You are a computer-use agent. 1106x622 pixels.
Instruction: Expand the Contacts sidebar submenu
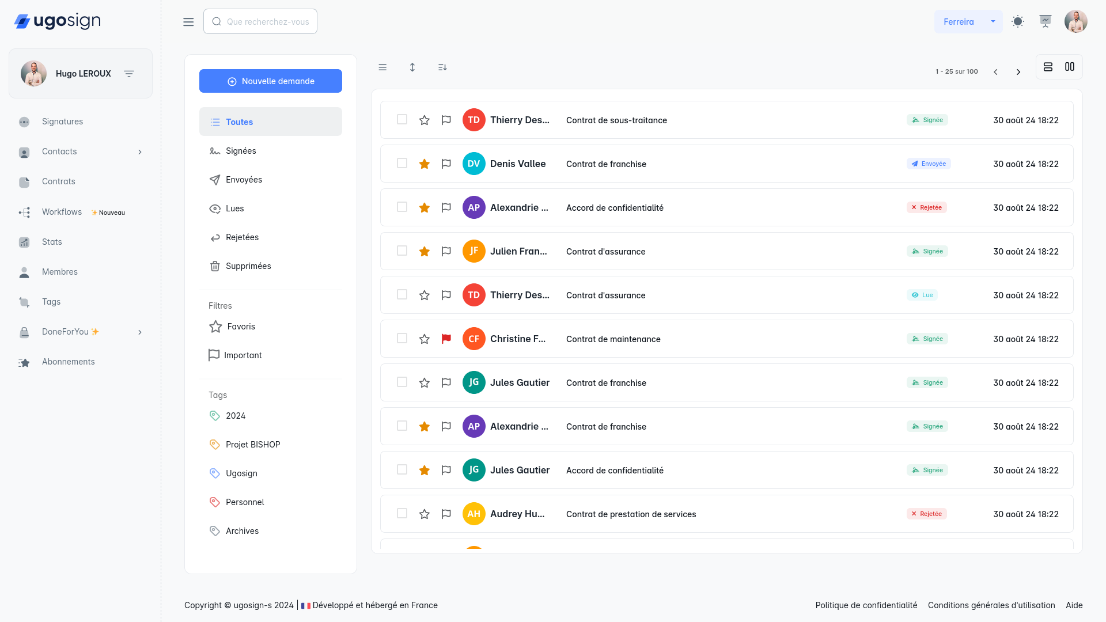pos(140,152)
